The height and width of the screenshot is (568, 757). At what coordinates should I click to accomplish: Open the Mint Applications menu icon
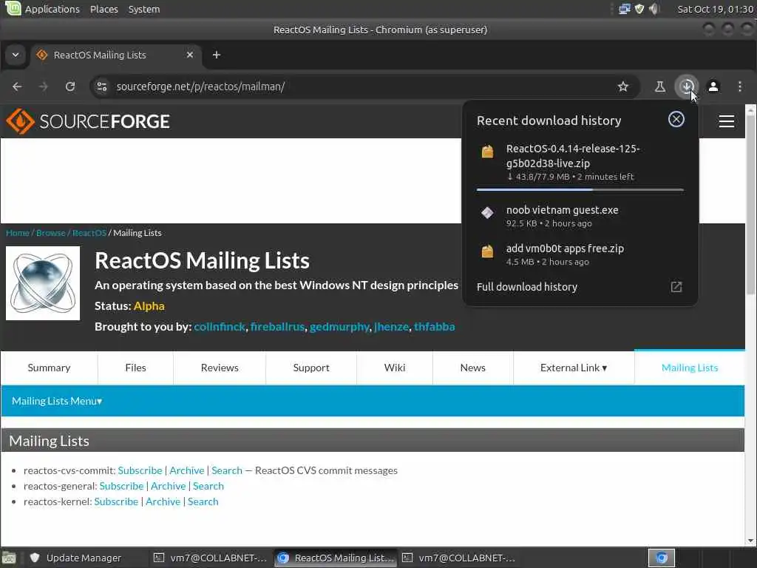tap(13, 8)
